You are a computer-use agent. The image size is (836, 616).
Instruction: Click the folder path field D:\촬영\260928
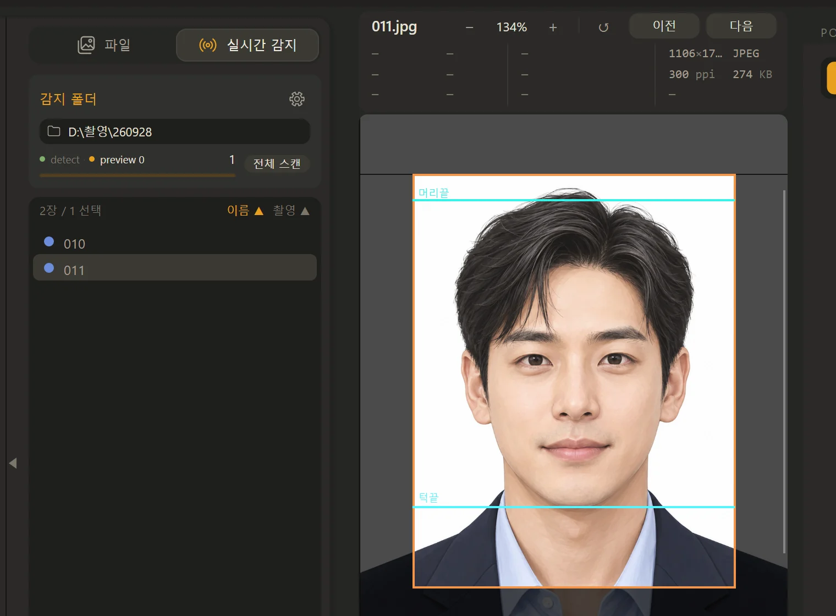175,131
